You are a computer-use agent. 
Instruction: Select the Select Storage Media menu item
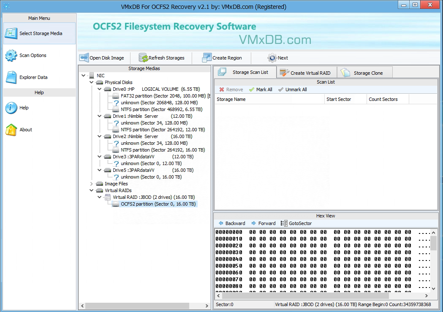click(39, 33)
